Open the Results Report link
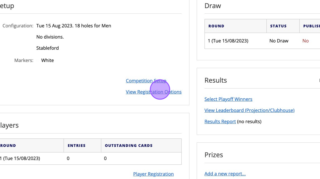Image resolution: width=320 pixels, height=179 pixels. 220,122
